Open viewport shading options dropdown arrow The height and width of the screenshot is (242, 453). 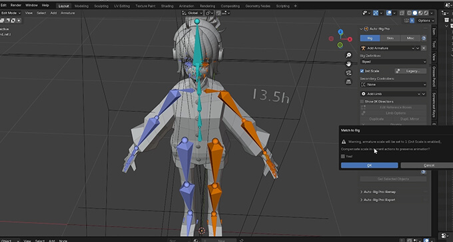tap(432, 13)
